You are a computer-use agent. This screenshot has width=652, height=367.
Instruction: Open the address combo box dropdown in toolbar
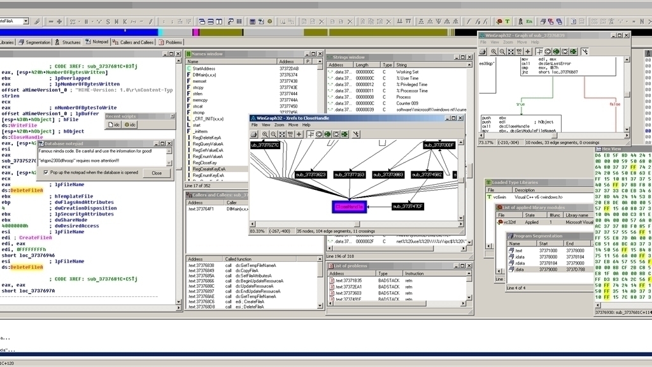[25, 21]
